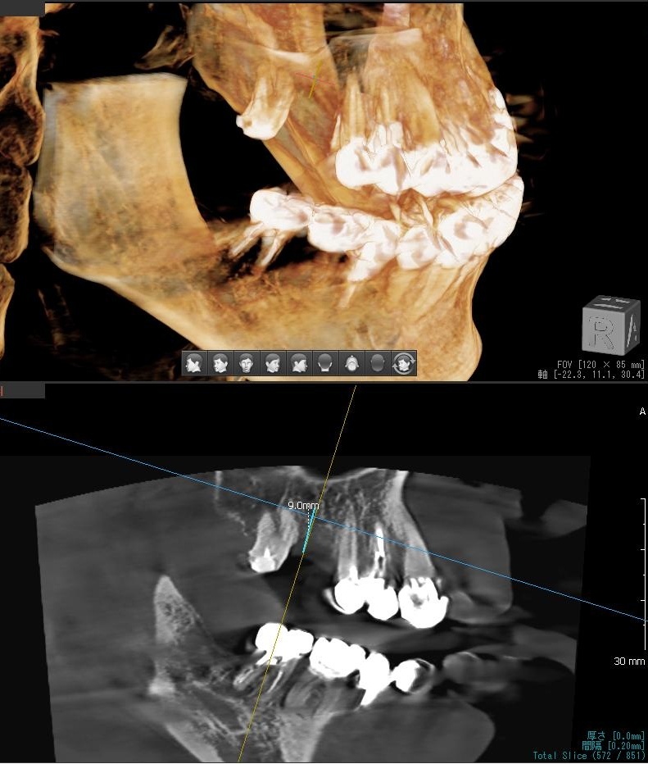Click the Total Slice counter text

point(589,756)
